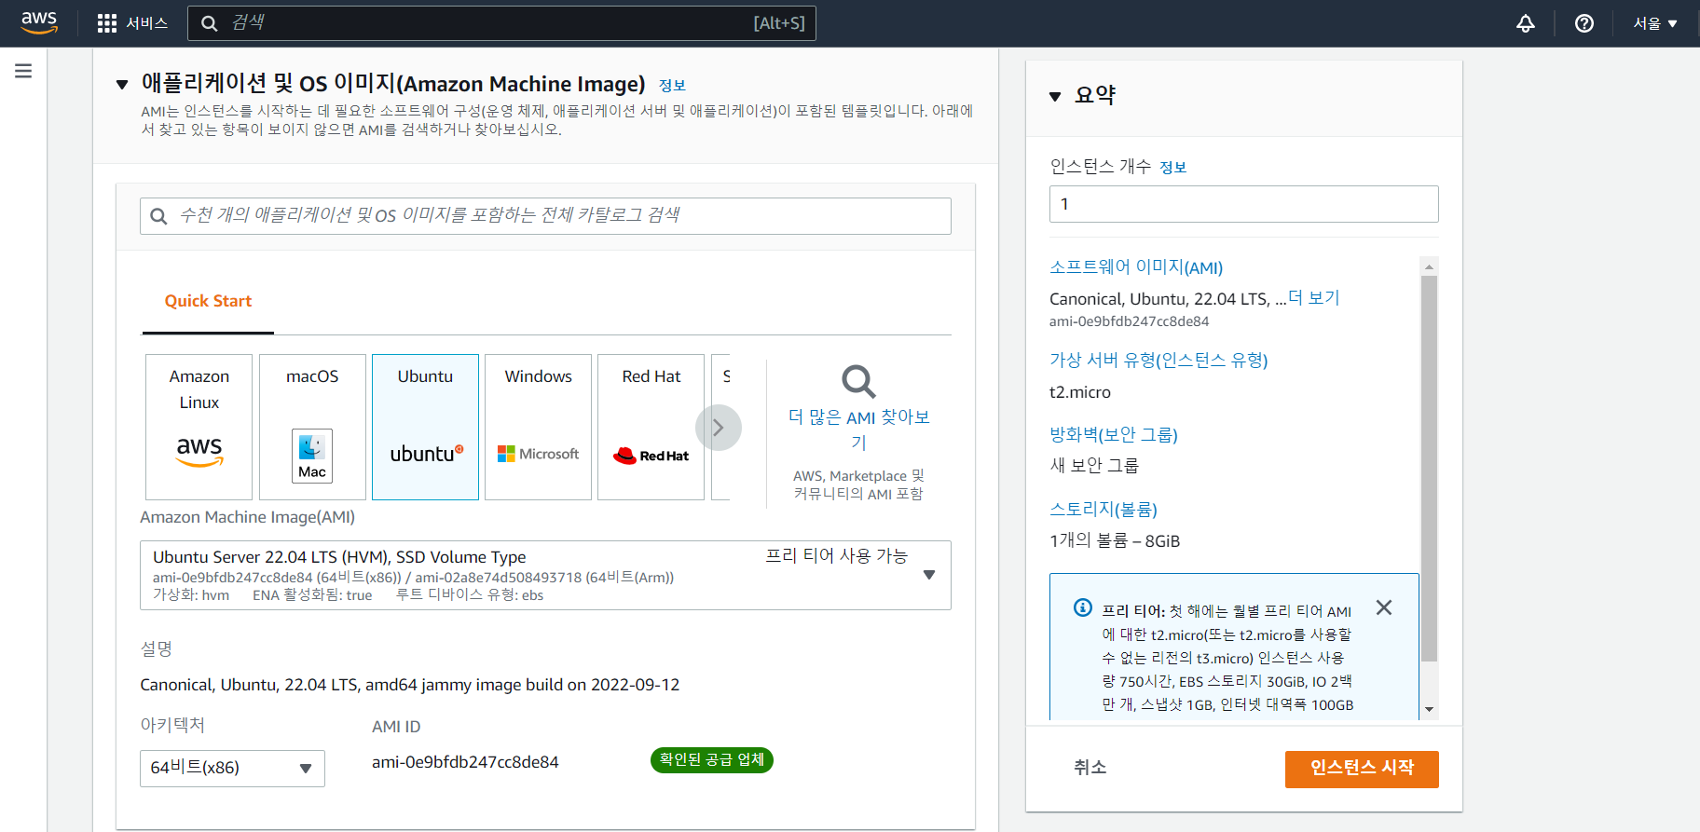This screenshot has width=1700, height=832.
Task: Collapse the 요약 summary panel
Action: click(x=1055, y=96)
